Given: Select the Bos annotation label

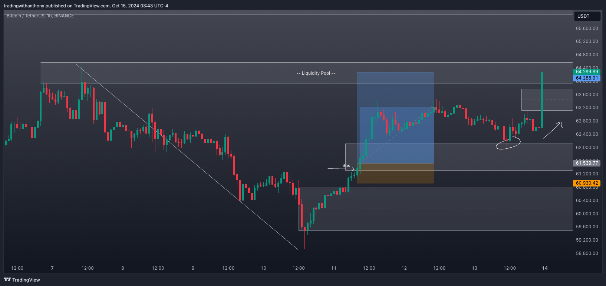Looking at the screenshot, I should pyautogui.click(x=346, y=166).
